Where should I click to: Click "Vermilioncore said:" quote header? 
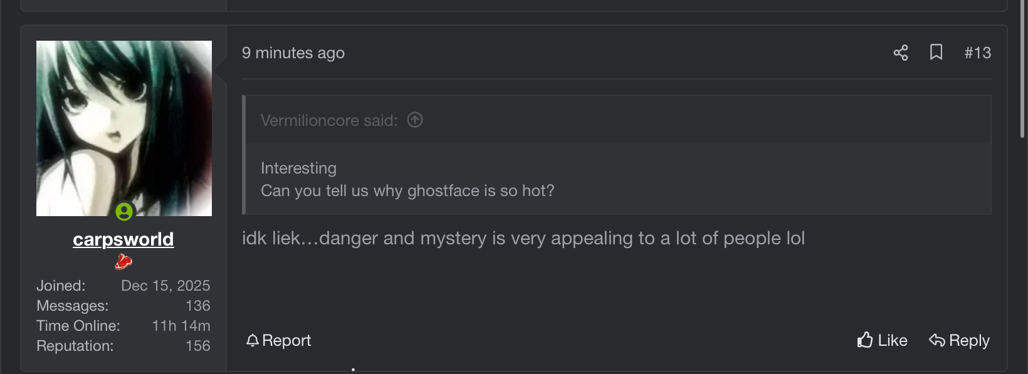click(x=329, y=120)
